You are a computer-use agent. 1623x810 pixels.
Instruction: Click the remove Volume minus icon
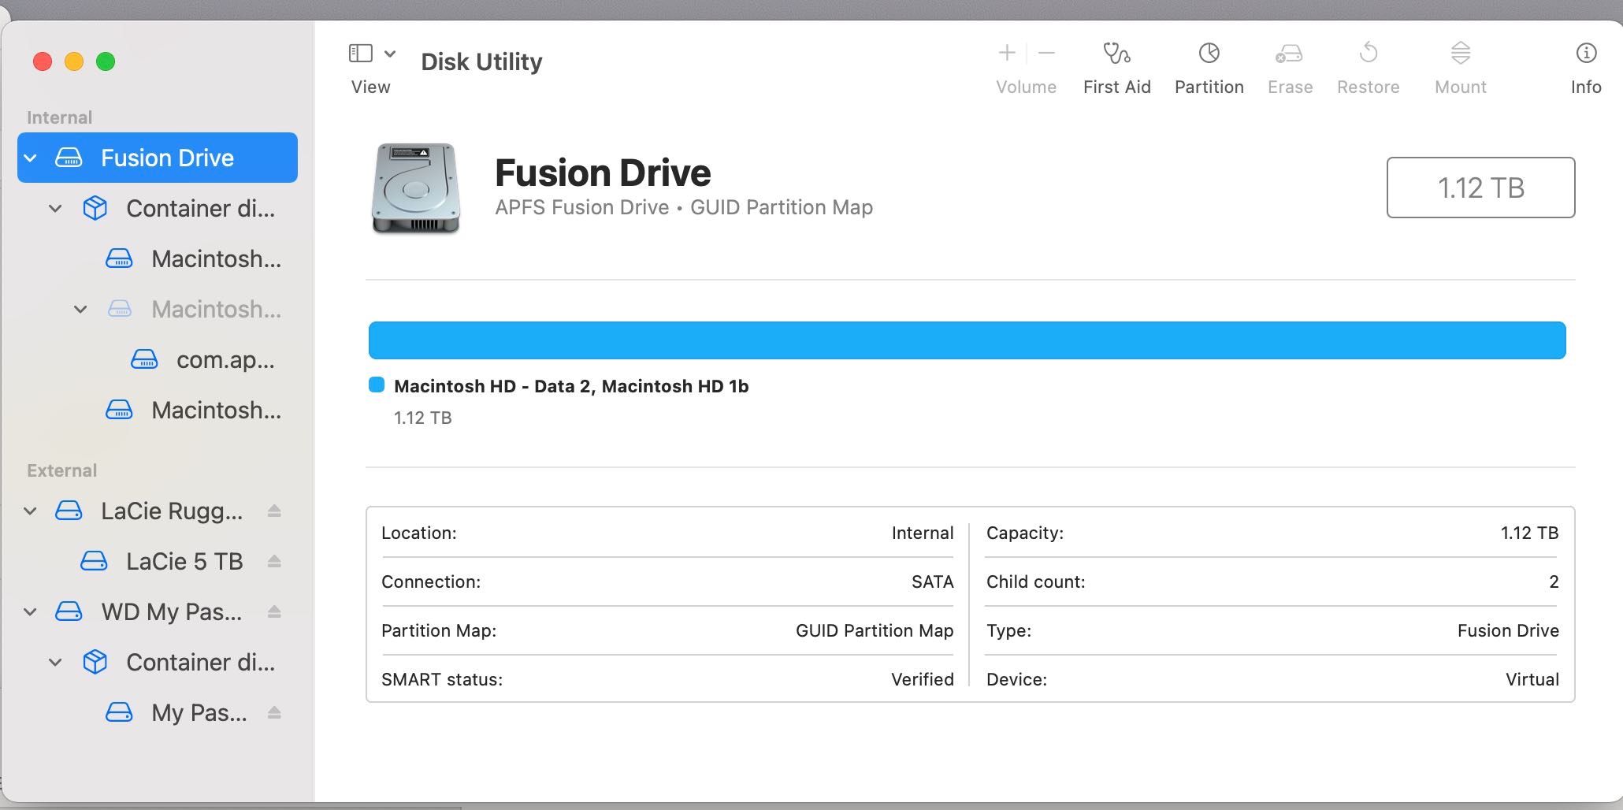click(x=1046, y=53)
